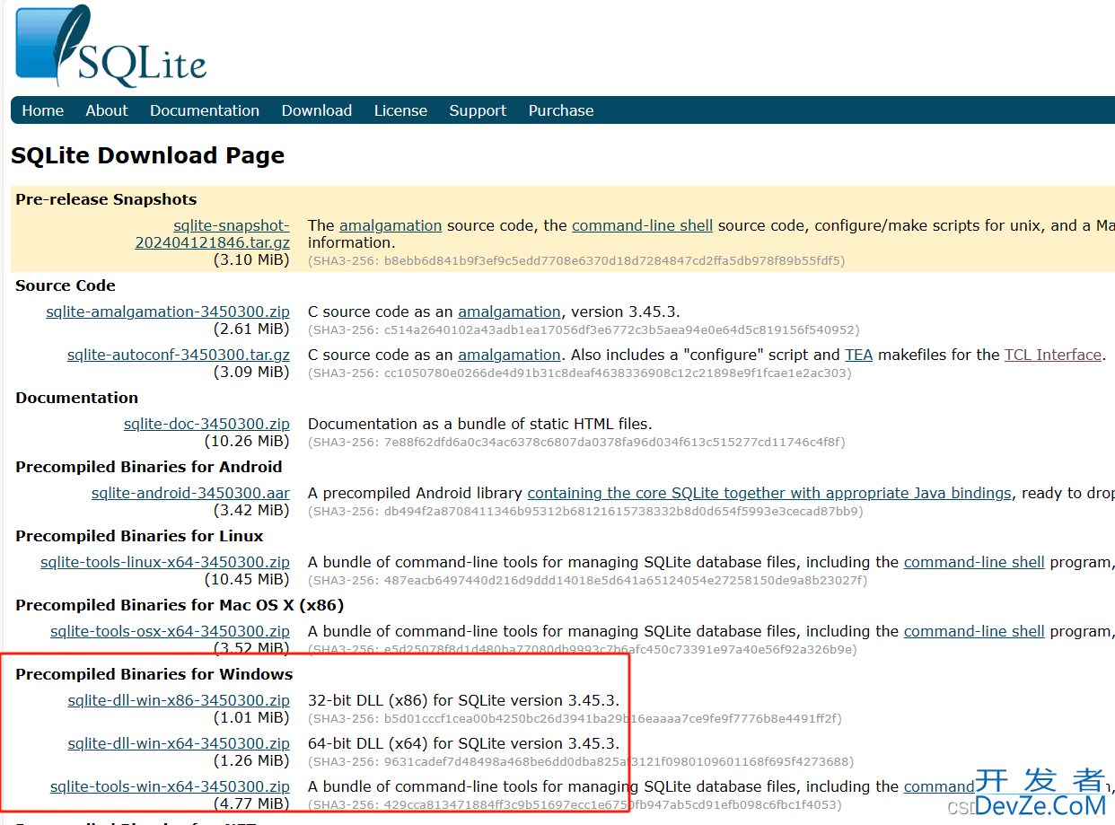
Task: Open the Documentation menu item
Action: [x=205, y=110]
